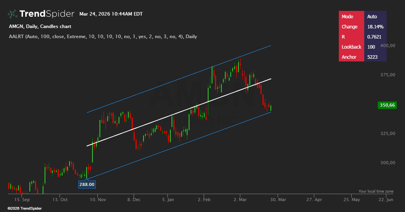The width and height of the screenshot is (405, 212).
Task: Click the 27. Apr date axis label
Action: point(314,200)
